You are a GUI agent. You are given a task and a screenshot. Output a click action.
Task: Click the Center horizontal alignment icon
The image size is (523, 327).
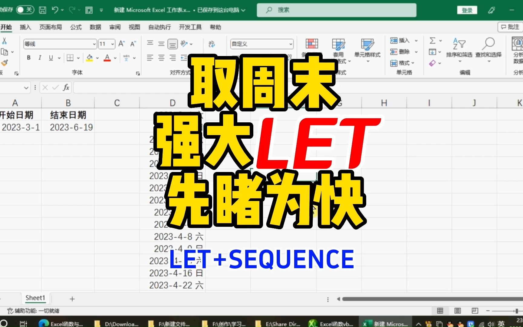point(161,58)
